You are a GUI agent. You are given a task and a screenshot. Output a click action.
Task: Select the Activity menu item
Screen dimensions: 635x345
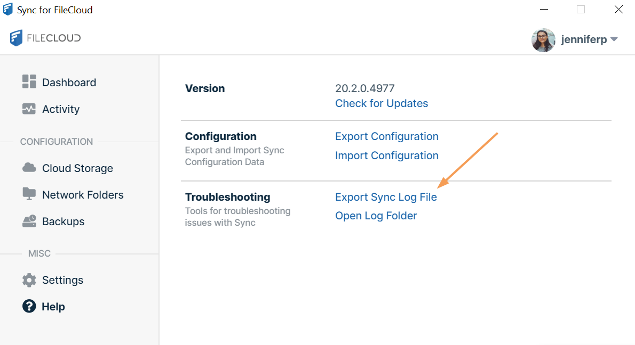(61, 109)
